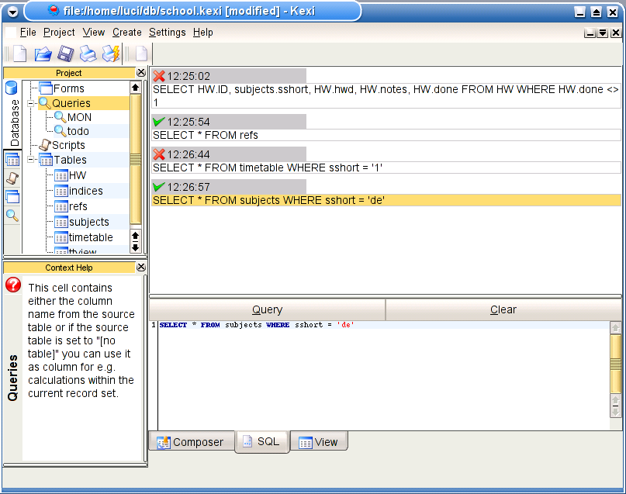Open the window menu arrow in title bar

[13, 11]
